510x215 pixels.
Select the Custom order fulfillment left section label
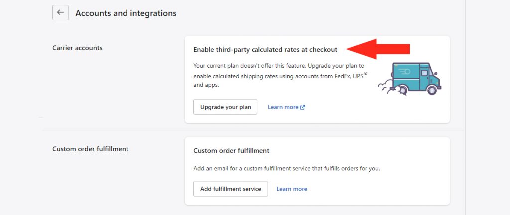pyautogui.click(x=91, y=149)
